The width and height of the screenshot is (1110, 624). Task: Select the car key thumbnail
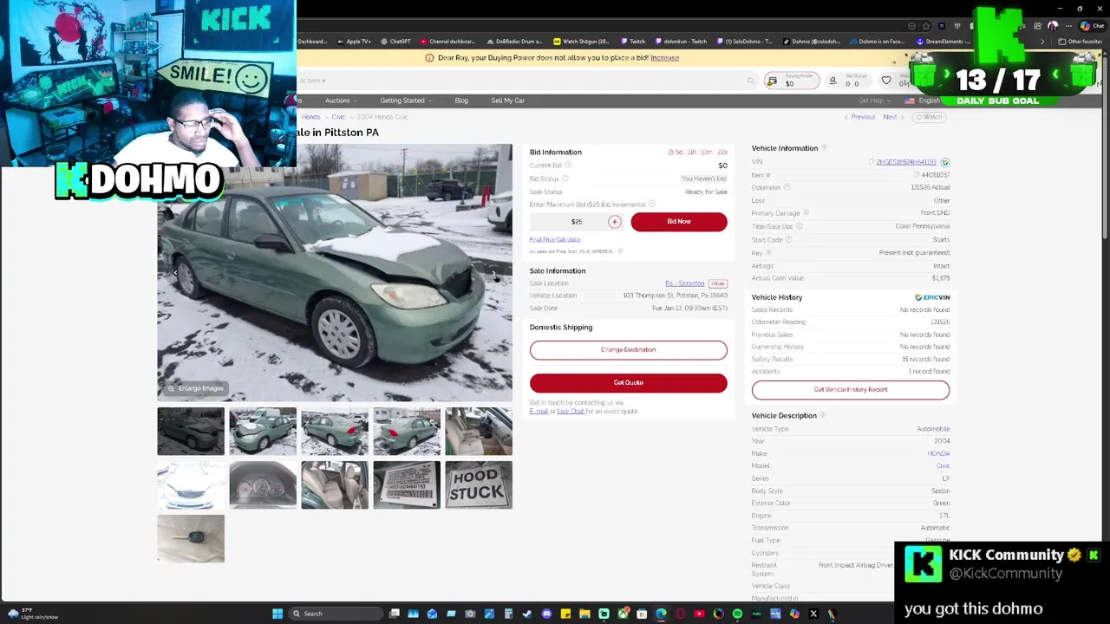pyautogui.click(x=191, y=539)
